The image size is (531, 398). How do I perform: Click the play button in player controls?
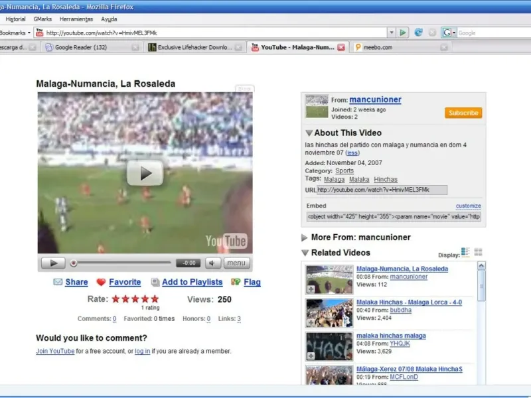click(53, 263)
